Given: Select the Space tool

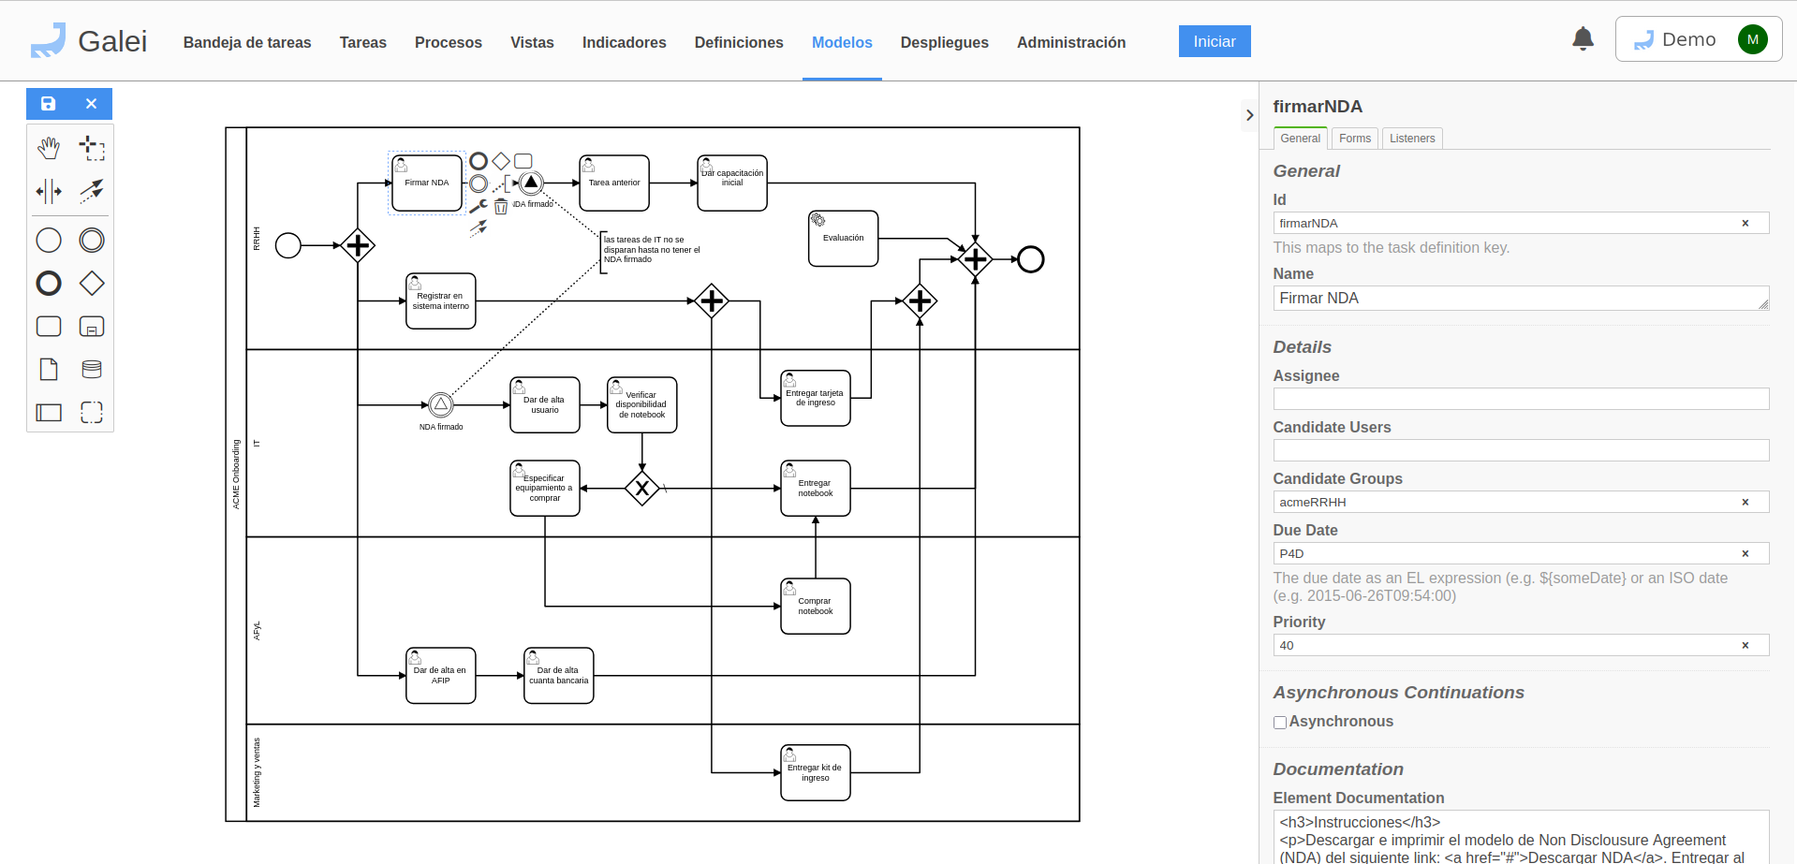Looking at the screenshot, I should pos(49,191).
